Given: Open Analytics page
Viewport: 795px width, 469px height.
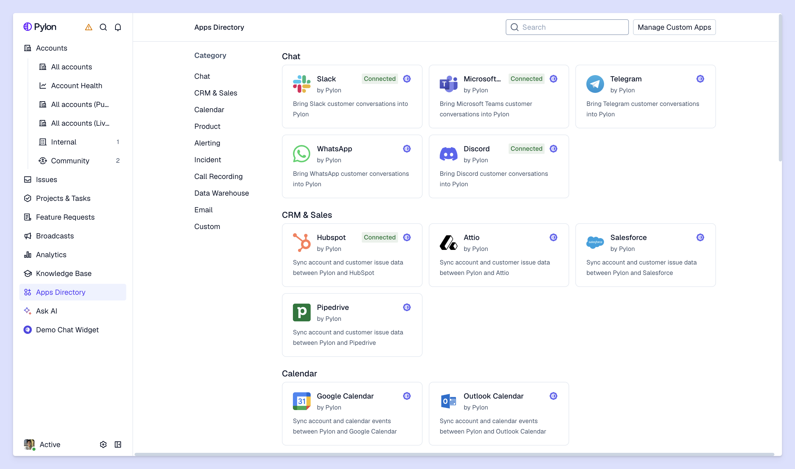Looking at the screenshot, I should pos(73,254).
